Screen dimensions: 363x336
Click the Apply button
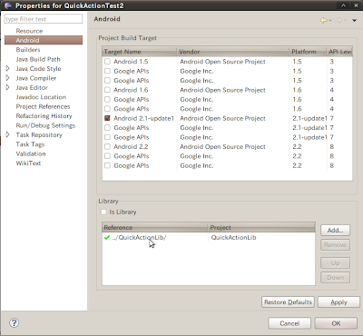tap(338, 301)
